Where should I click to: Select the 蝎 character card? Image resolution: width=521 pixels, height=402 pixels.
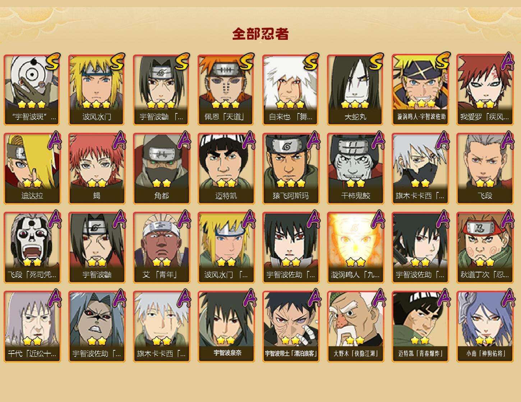(x=97, y=169)
